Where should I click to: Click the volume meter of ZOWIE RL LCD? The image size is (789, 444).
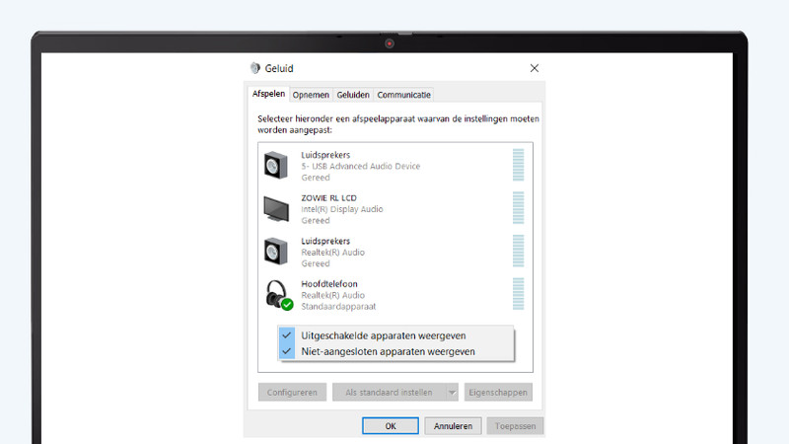click(x=518, y=208)
